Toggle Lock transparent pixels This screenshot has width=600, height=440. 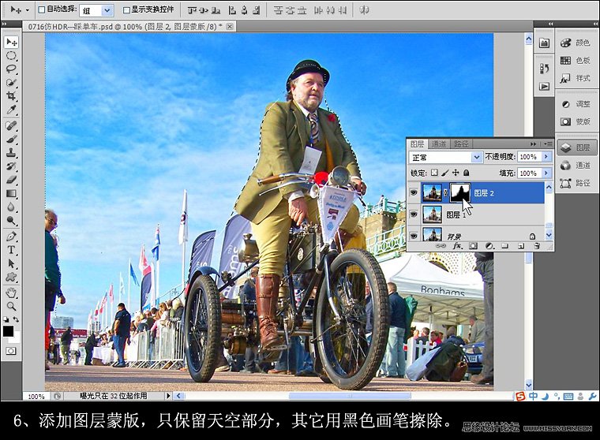pyautogui.click(x=434, y=173)
